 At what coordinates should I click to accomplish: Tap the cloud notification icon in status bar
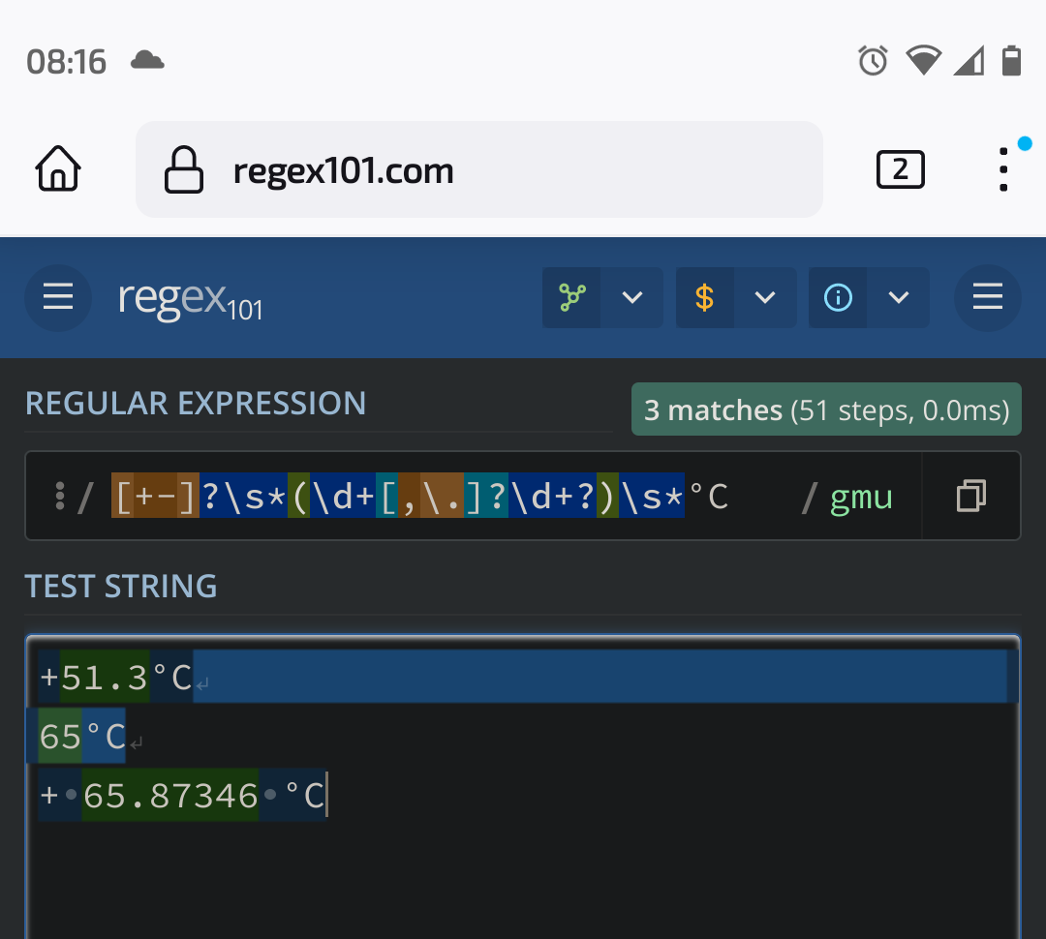click(147, 61)
